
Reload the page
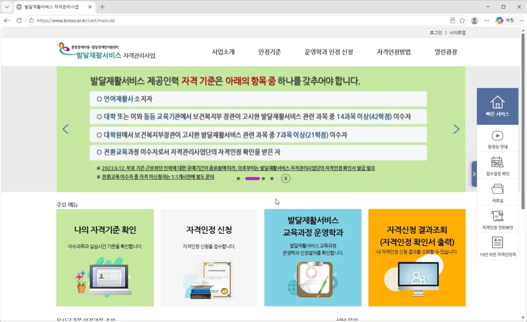[x=19, y=21]
